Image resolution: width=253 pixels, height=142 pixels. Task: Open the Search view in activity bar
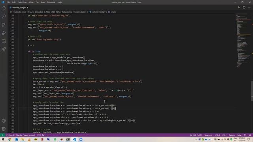tap(4, 17)
